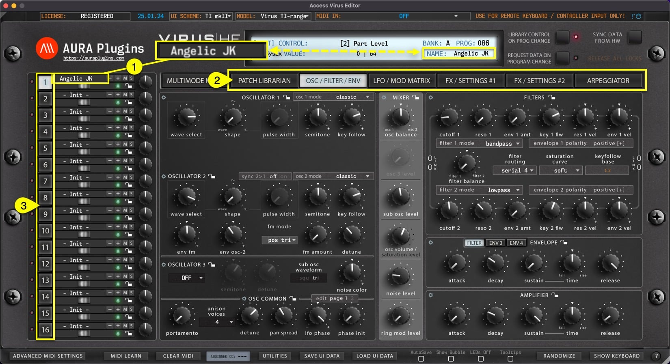
Task: Click the Filters cutoff 1 knob
Action: [449, 117]
